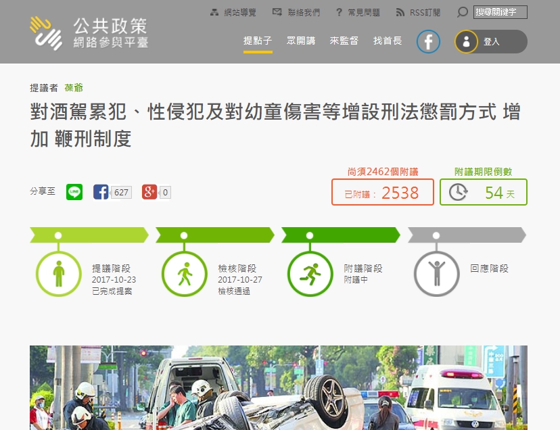Open the Facebook page circle icon in header

pos(428,41)
